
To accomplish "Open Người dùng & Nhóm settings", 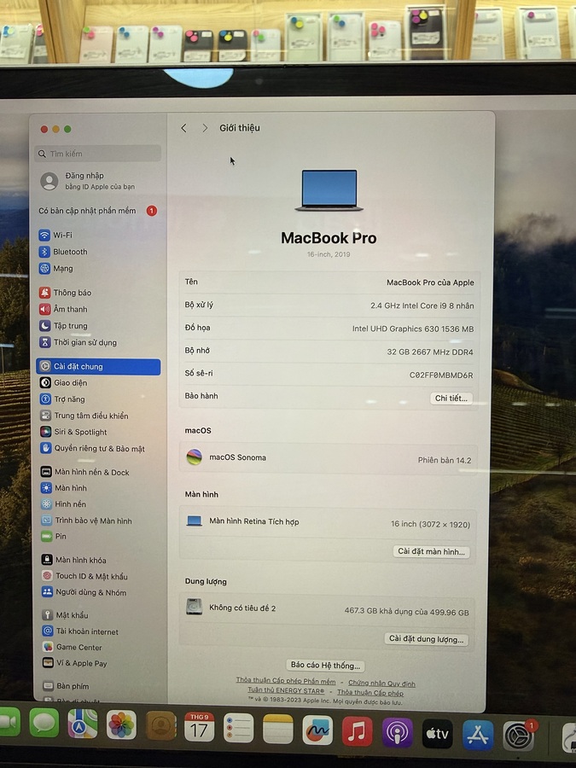I will pyautogui.click(x=84, y=592).
